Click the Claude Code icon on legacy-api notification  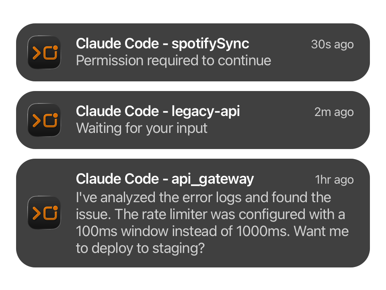pyautogui.click(x=44, y=120)
